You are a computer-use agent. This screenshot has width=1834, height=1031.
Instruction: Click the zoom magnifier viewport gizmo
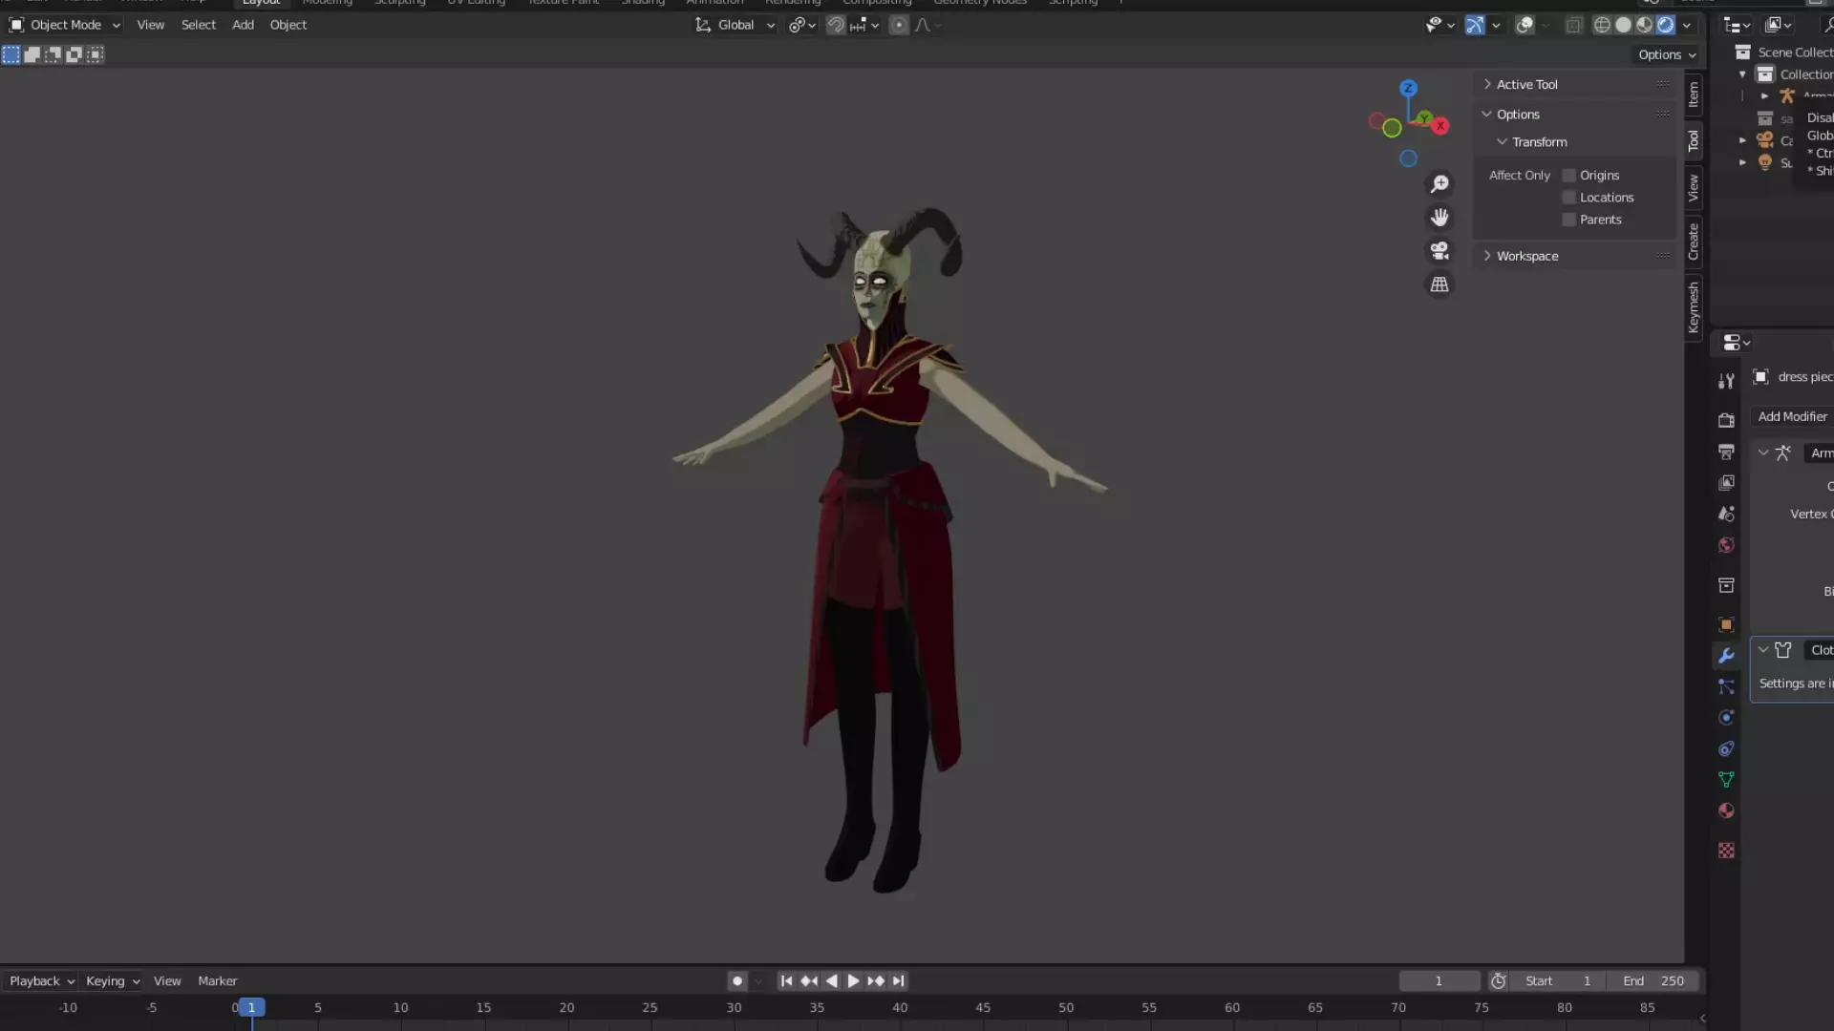[x=1439, y=183]
